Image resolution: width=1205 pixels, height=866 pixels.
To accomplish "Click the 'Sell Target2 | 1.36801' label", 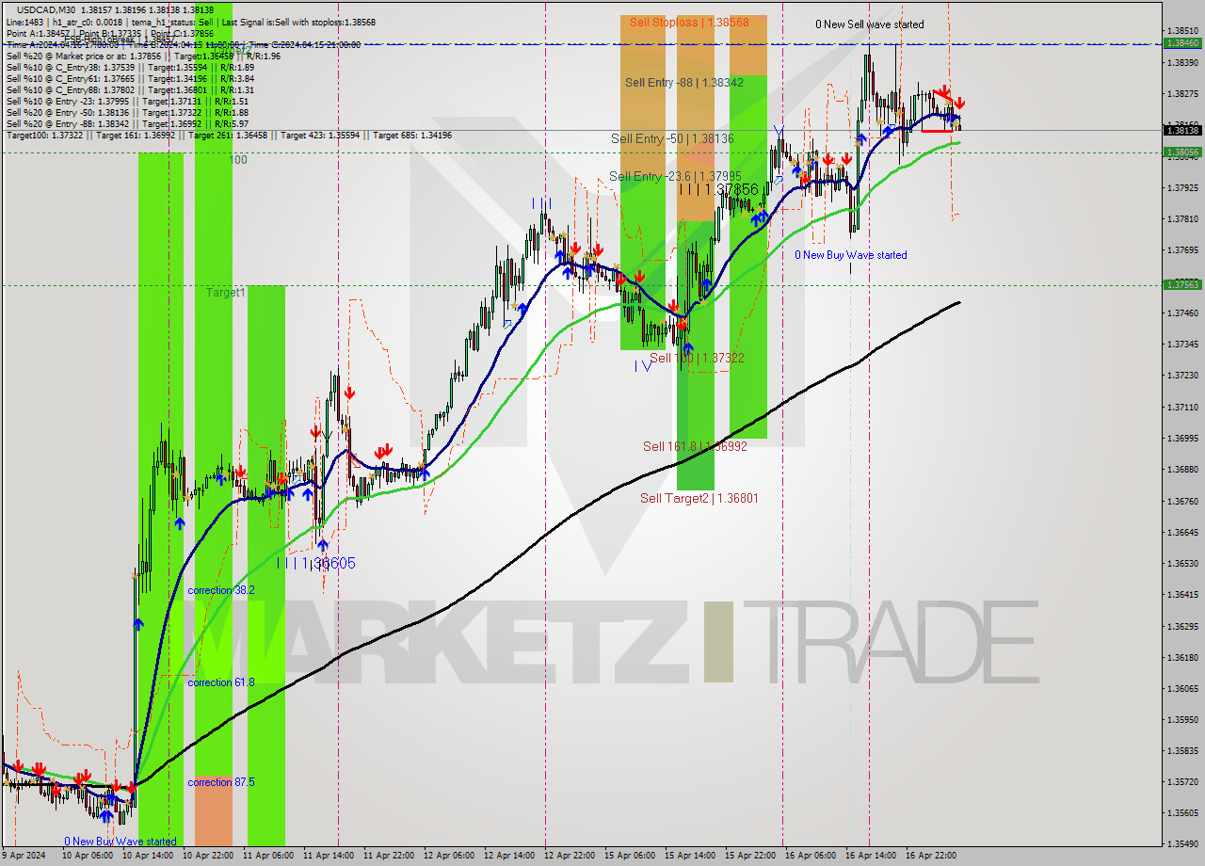I will pos(699,498).
